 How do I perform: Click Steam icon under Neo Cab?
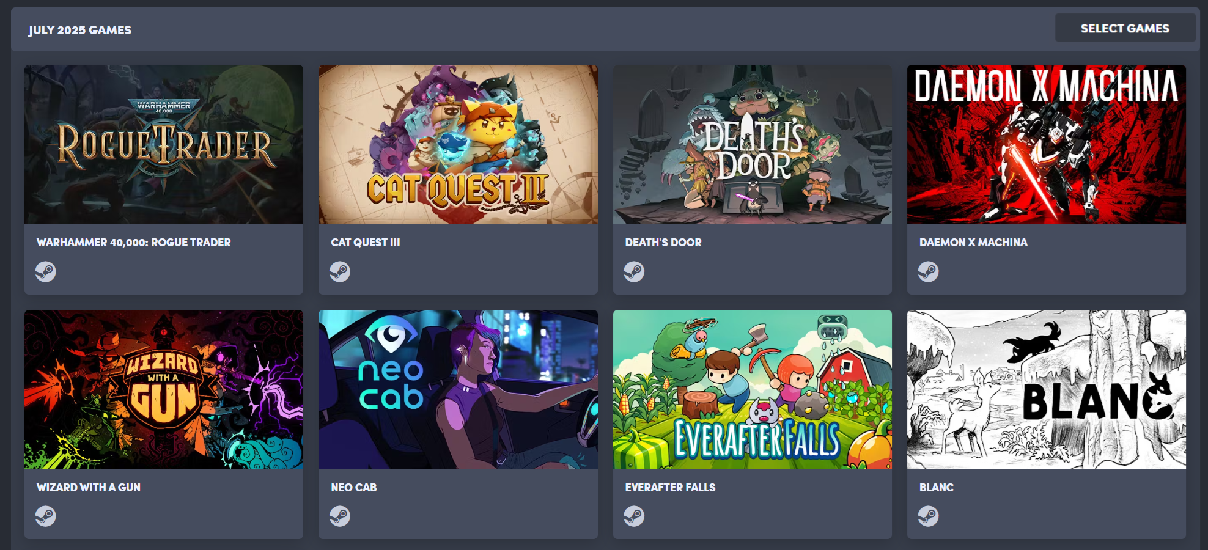340,516
